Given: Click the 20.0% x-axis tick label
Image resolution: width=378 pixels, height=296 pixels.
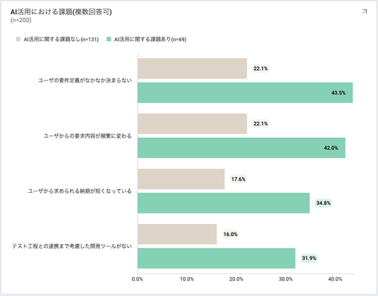Looking at the screenshot, I should [x=236, y=279].
